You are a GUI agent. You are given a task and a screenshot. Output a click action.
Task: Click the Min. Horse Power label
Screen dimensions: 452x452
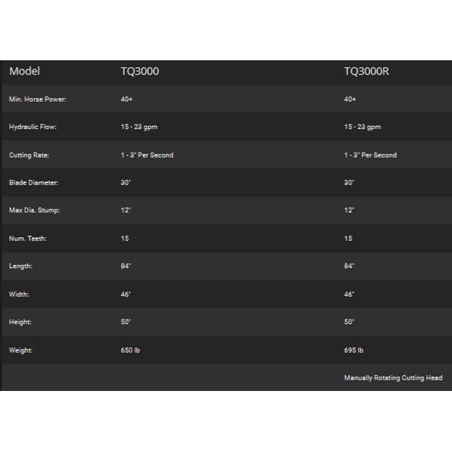pyautogui.click(x=38, y=99)
